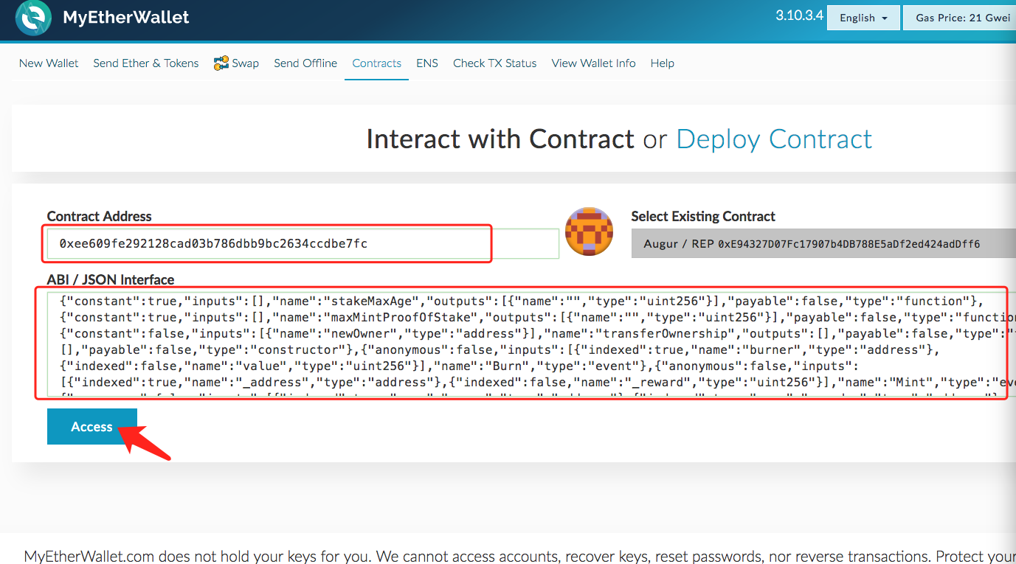Click the contract address identicon
Viewport: 1016px width, 564px height.
coord(589,231)
